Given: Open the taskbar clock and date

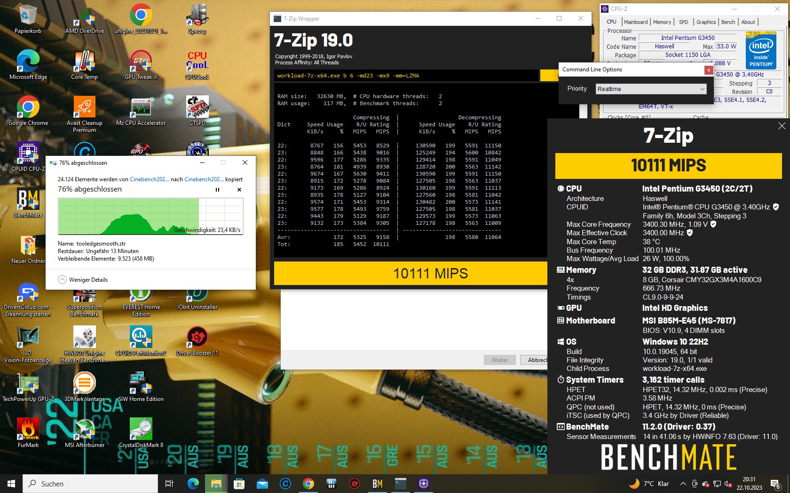Looking at the screenshot, I should click(749, 484).
